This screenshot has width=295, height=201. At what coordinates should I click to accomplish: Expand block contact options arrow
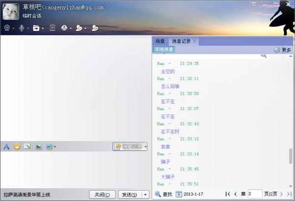click(85, 29)
